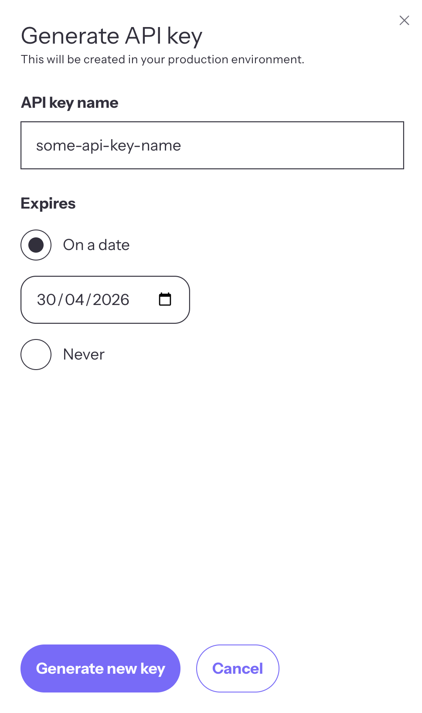Click the production environment description text
The width and height of the screenshot is (422, 713).
(x=163, y=59)
